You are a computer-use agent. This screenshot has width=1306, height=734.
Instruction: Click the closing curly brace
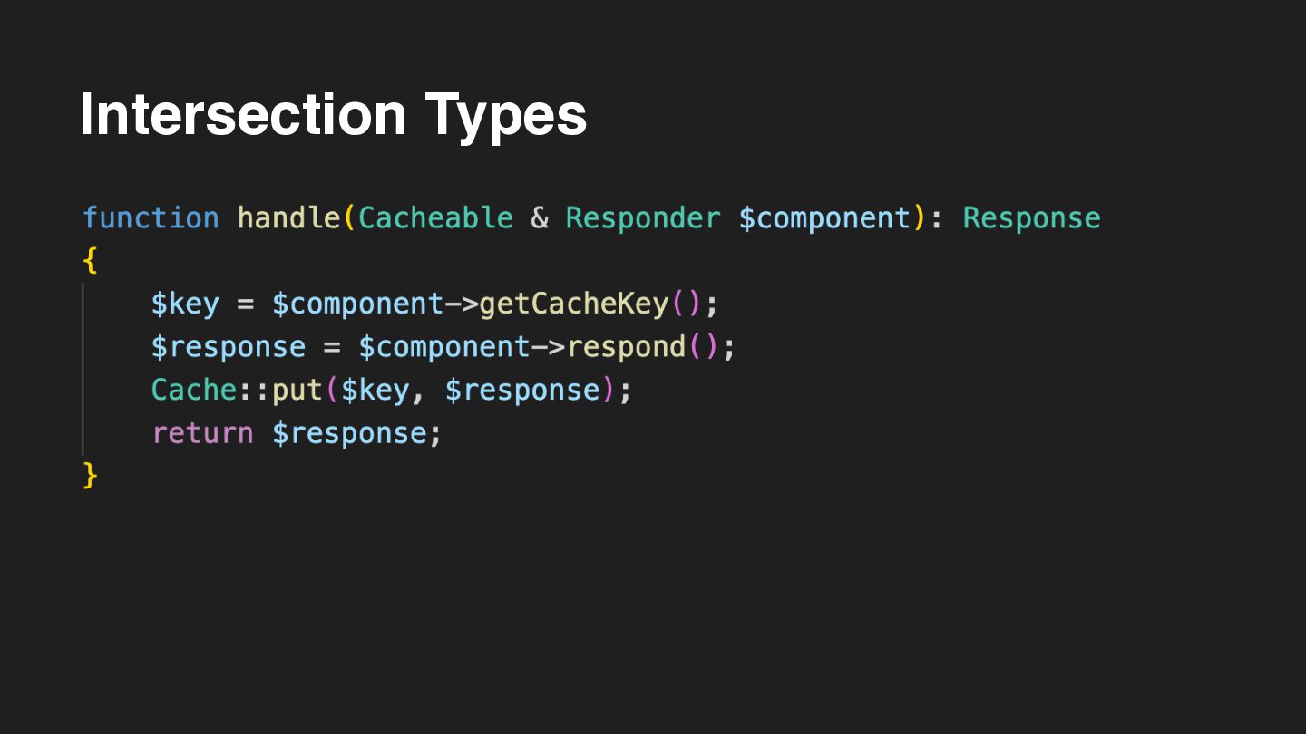pos(89,475)
